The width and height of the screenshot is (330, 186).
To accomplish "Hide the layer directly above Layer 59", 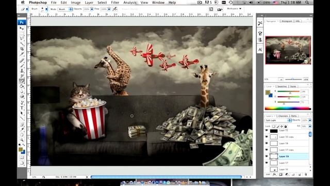I will click(267, 150).
